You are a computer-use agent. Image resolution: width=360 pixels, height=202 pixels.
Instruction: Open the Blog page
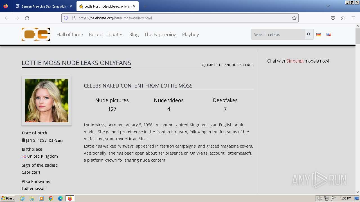(134, 35)
